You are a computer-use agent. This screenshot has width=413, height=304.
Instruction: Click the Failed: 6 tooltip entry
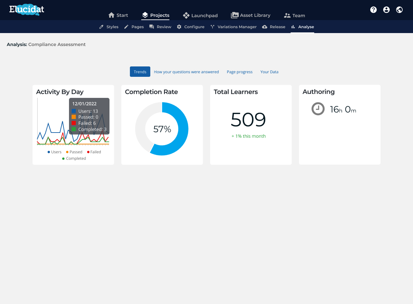click(x=84, y=123)
